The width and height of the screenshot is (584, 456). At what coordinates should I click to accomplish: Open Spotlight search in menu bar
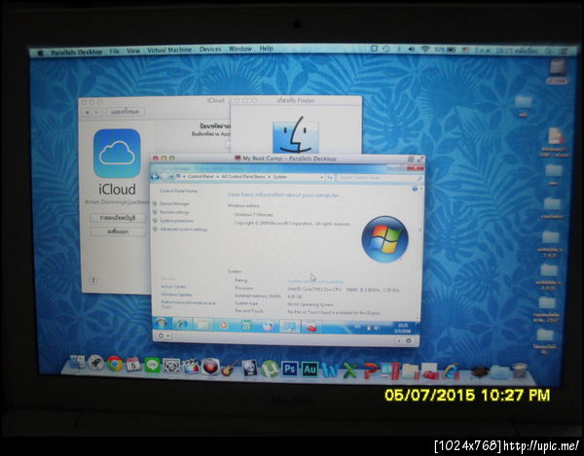(x=549, y=51)
